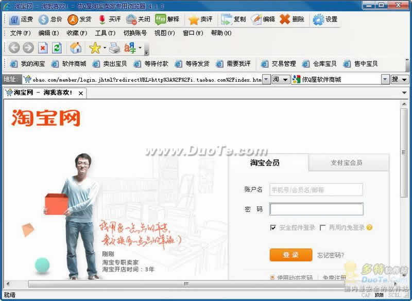This screenshot has height=301, width=412.
Task: Click the vertical scrollbar thumb
Action: pos(404,153)
